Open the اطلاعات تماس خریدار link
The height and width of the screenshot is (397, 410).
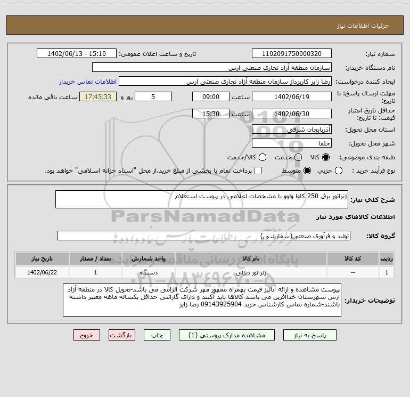88,82
